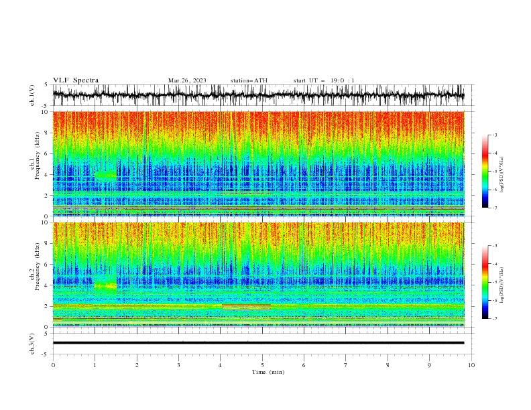Click the "-3" label on ch.1 color bar

pyautogui.click(x=495, y=135)
